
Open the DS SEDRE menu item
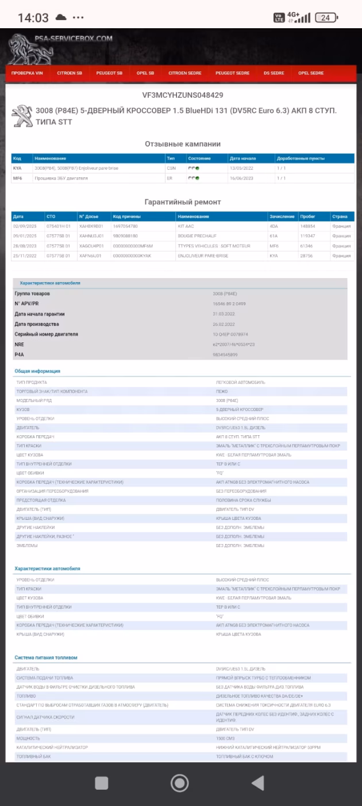tap(274, 73)
